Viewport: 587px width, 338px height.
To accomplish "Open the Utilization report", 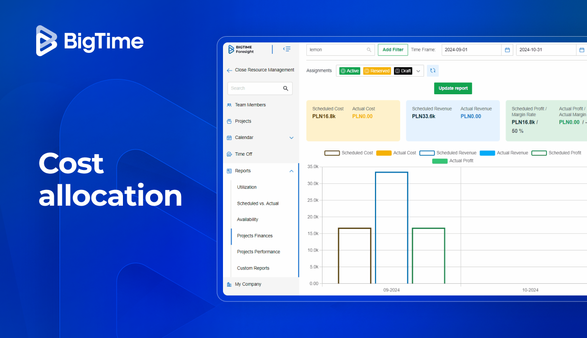I will 247,187.
